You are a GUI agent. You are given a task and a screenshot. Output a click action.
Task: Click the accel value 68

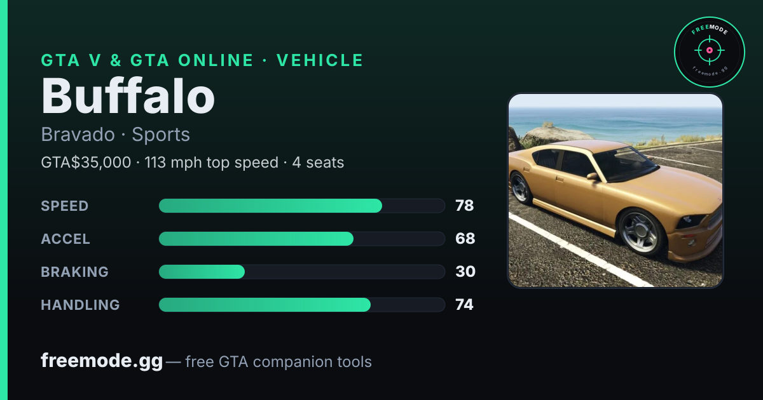465,239
